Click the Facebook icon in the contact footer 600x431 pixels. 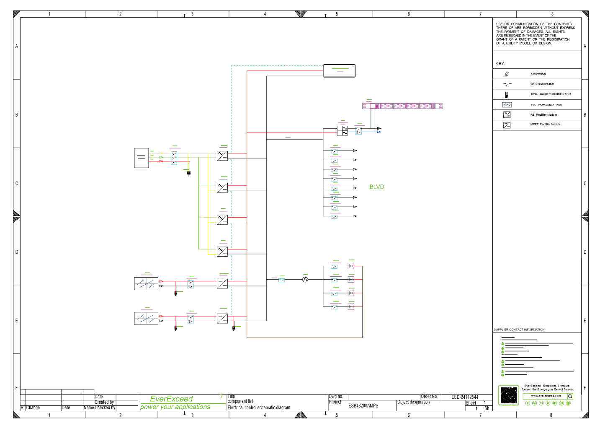(x=528, y=403)
